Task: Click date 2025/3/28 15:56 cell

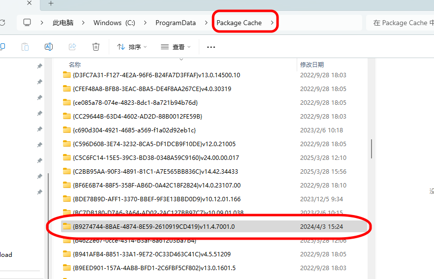Action: pyautogui.click(x=323, y=172)
